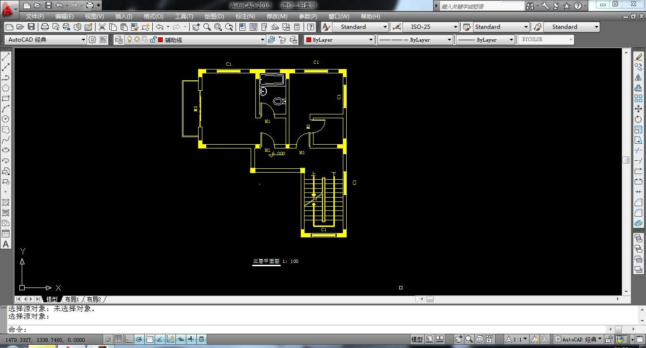The height and width of the screenshot is (348, 646).
Task: Toggle Grid display in status bar
Action: click(118, 339)
